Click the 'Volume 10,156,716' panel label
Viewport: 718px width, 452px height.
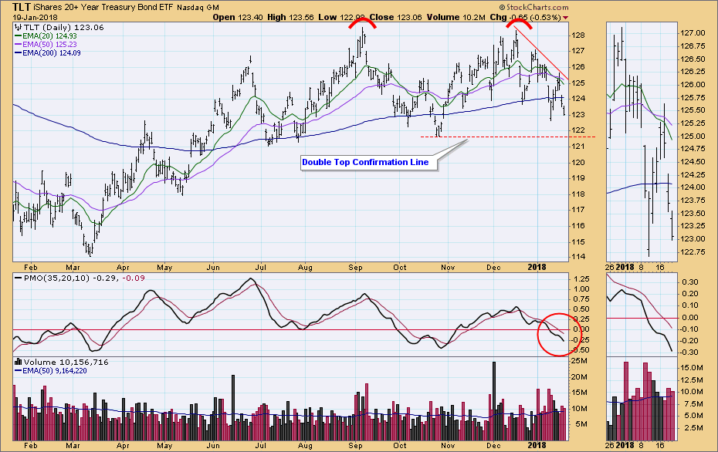[x=62, y=362]
